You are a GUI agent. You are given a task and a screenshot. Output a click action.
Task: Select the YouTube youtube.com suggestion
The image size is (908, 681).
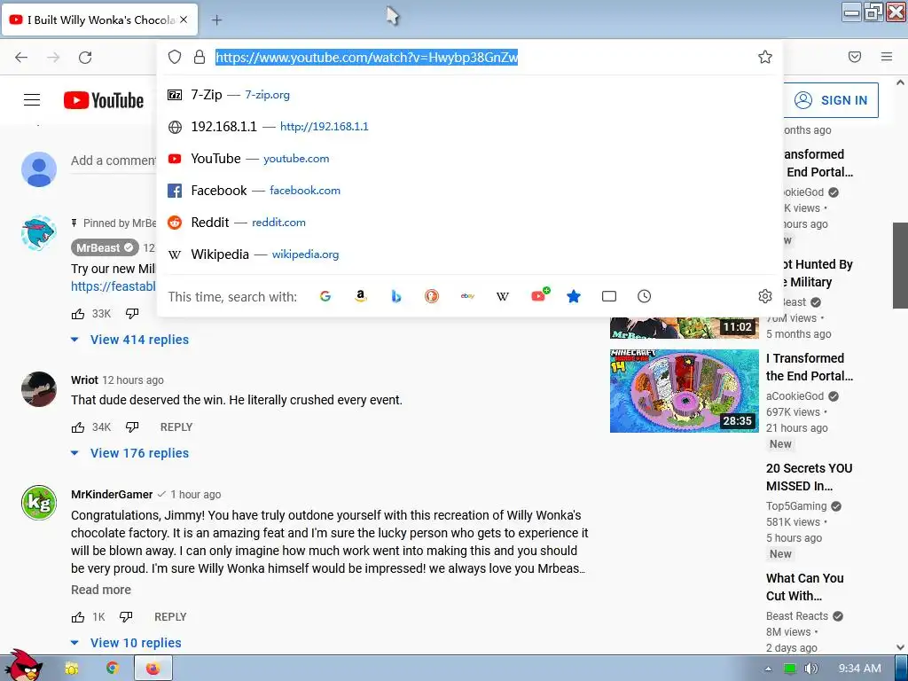point(470,158)
